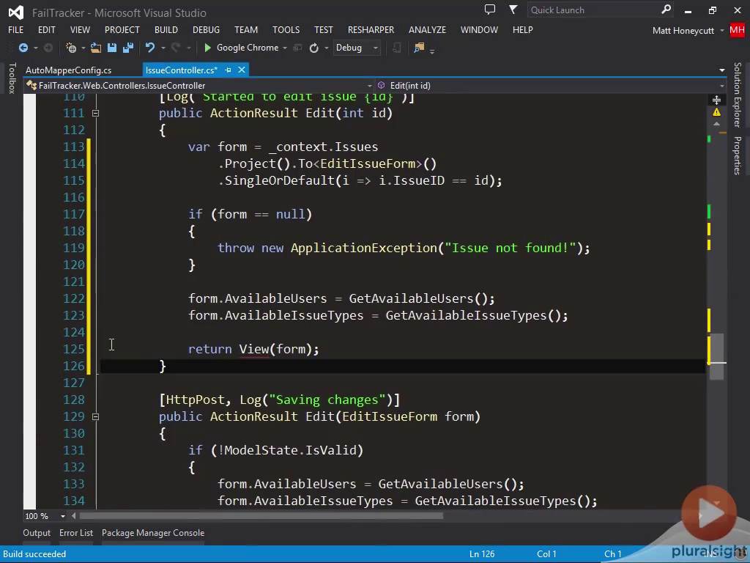Click the Navigate Backward arrow icon

23,48
